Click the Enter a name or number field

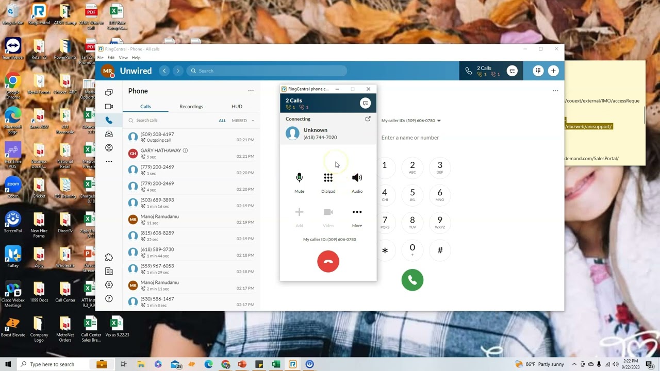(410, 138)
